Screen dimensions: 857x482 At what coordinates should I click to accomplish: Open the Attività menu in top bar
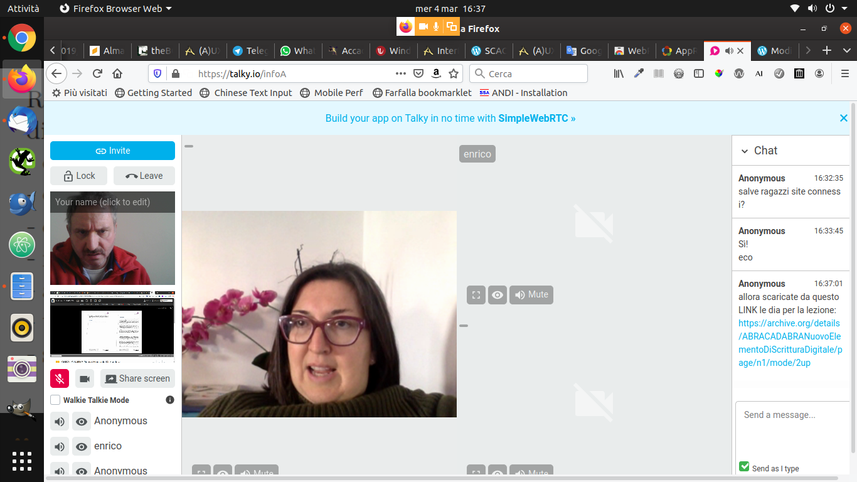pyautogui.click(x=23, y=8)
